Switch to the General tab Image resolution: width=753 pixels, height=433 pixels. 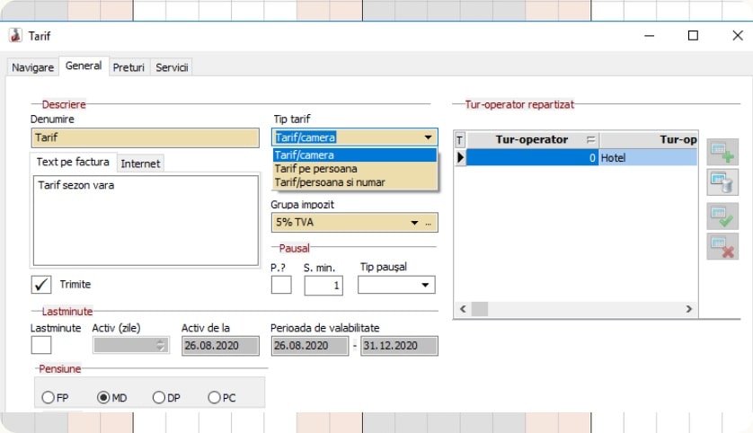[84, 66]
